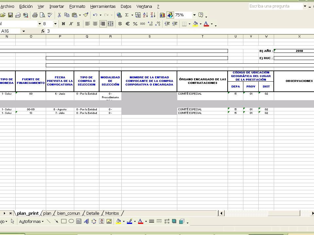Sort descending Z to A

tap(153, 15)
